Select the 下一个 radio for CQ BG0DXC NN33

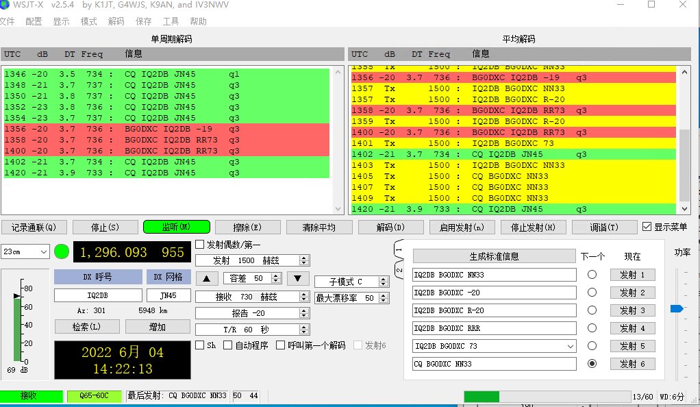[x=592, y=364]
